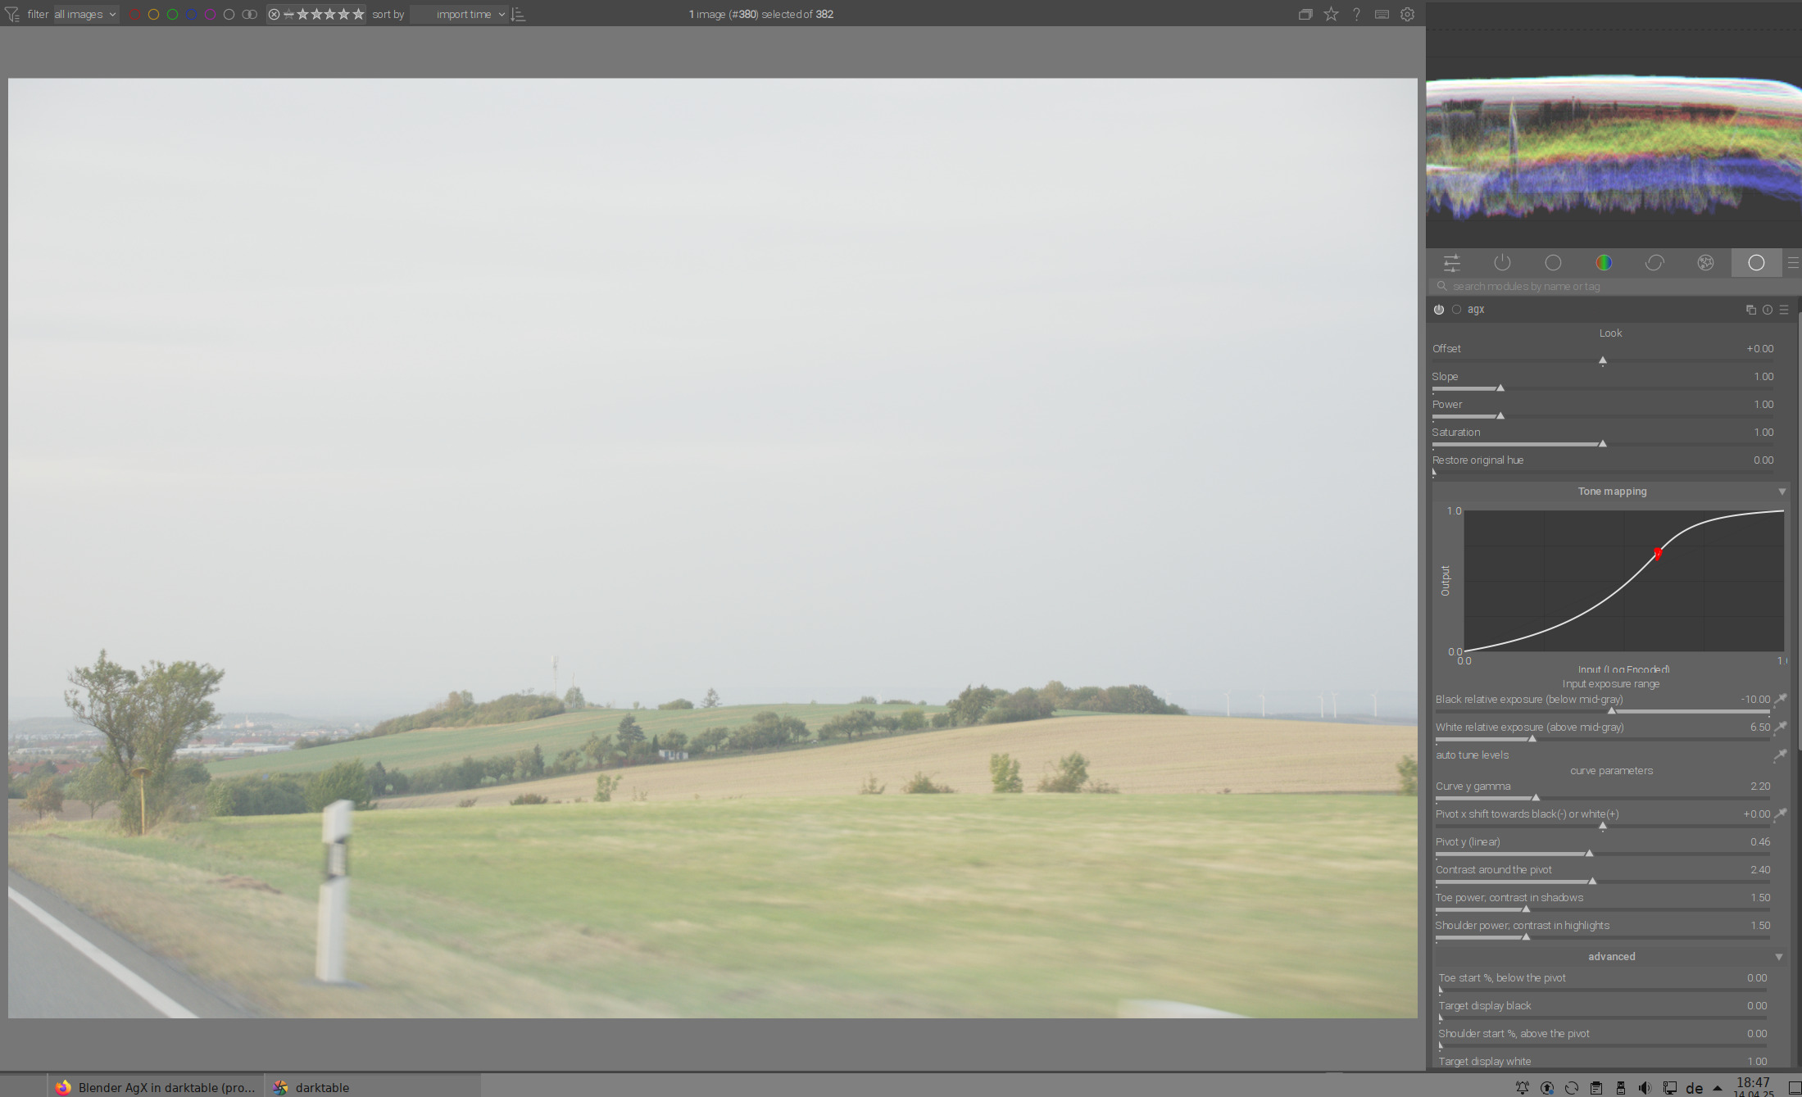Toggle the agx module power button
The height and width of the screenshot is (1097, 1802).
pos(1439,310)
